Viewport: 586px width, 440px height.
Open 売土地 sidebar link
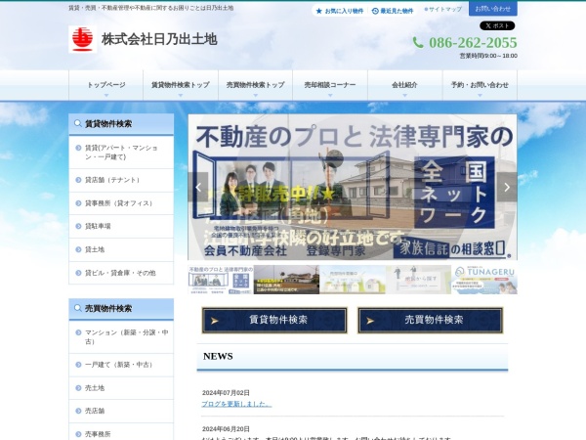pos(121,388)
